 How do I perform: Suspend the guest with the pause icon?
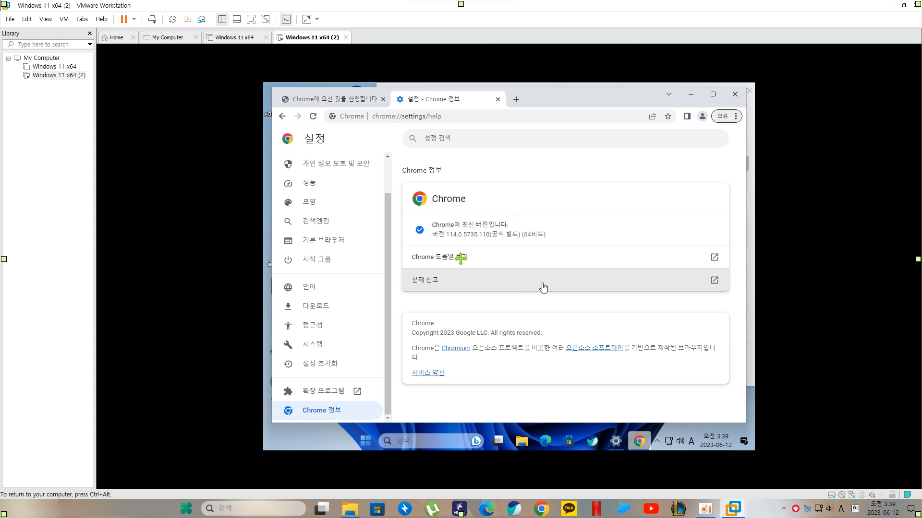pyautogui.click(x=123, y=19)
